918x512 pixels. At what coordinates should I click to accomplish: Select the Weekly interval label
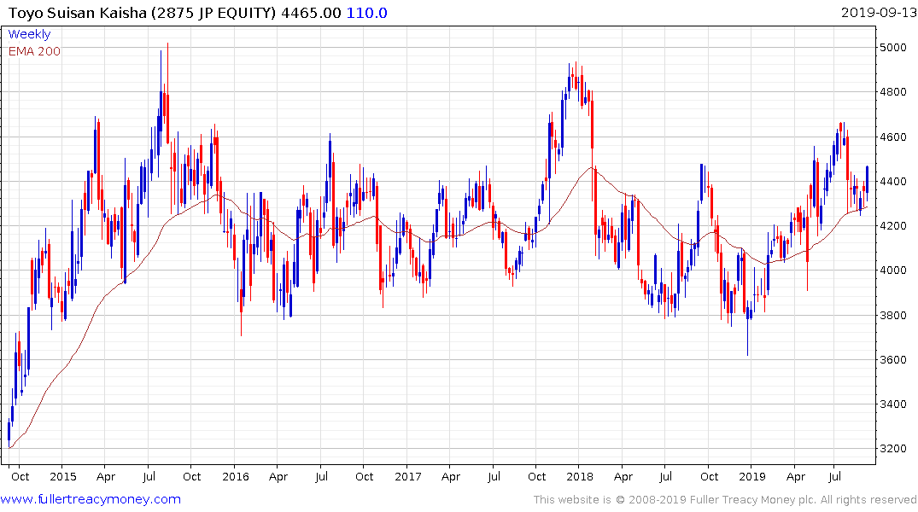click(x=29, y=34)
